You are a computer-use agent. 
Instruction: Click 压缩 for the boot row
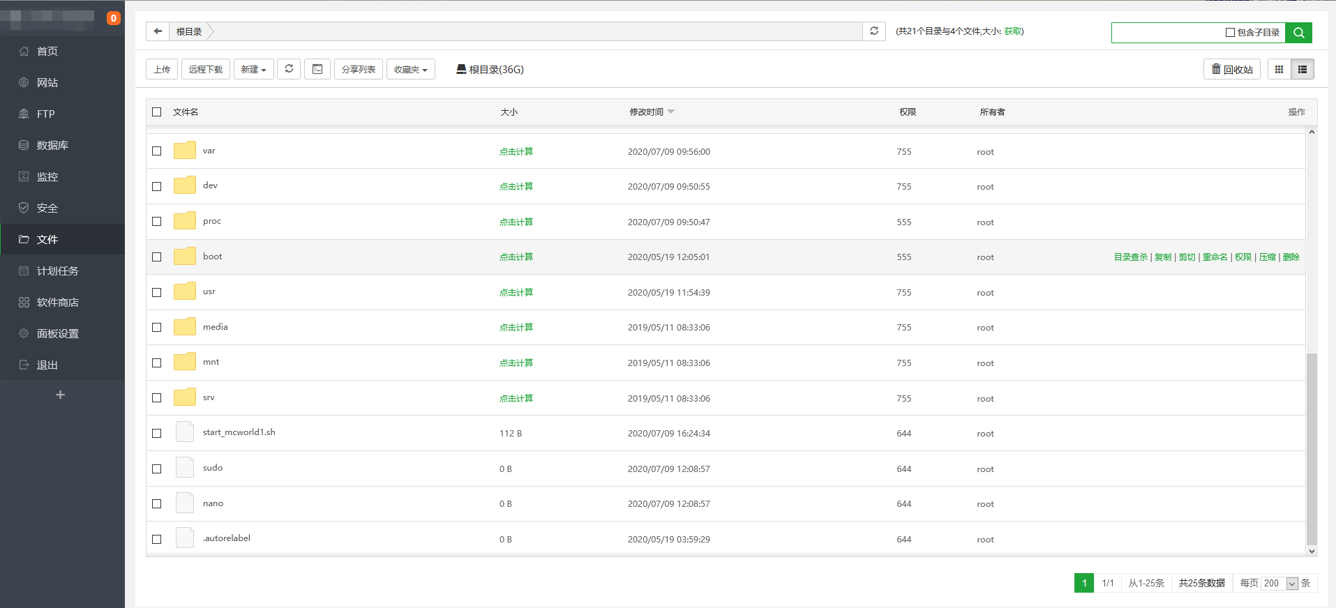point(1267,257)
